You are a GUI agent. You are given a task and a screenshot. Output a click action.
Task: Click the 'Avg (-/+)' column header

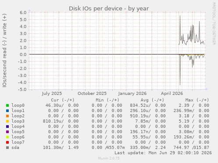152,100
